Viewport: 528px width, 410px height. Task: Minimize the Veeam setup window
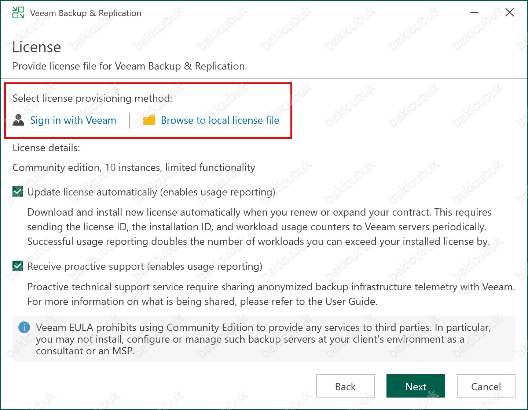point(474,13)
